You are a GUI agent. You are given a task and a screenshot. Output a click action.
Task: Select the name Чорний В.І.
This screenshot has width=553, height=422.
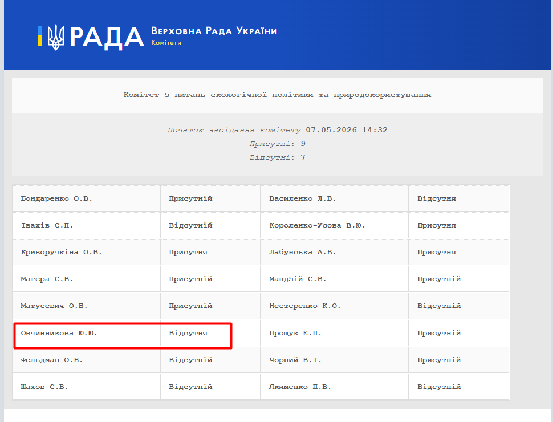pyautogui.click(x=295, y=360)
